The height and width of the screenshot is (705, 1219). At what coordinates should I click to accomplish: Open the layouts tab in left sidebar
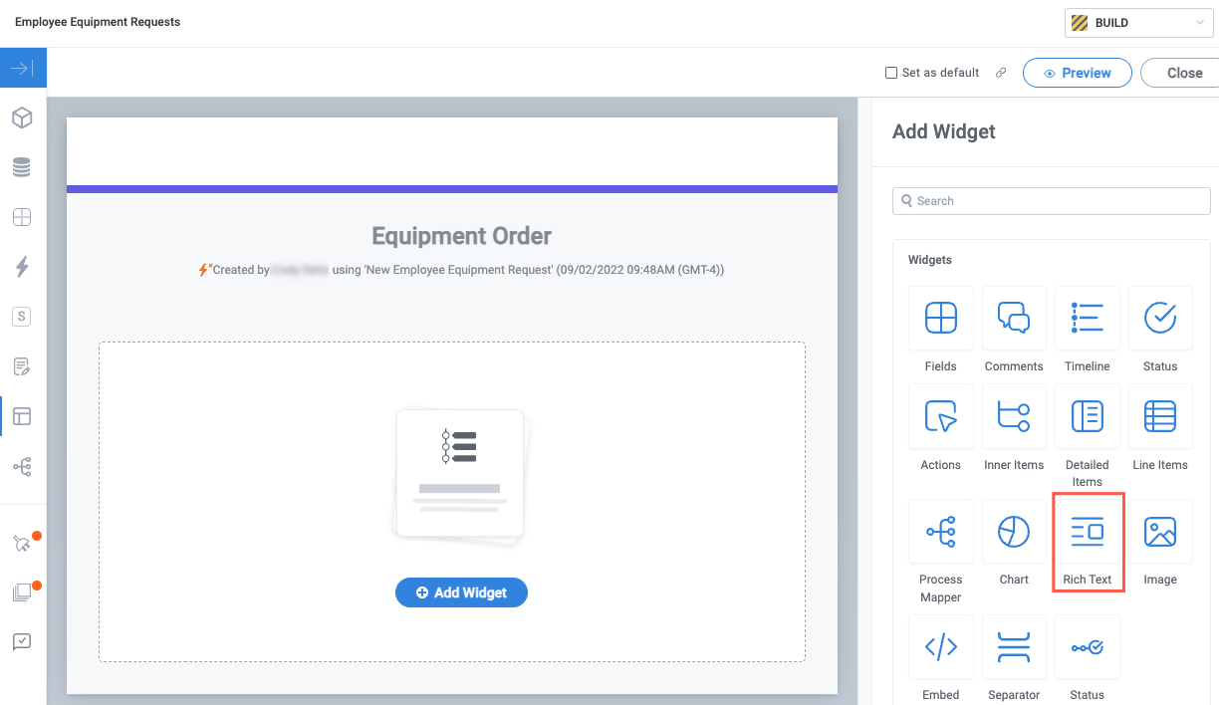[x=22, y=416]
